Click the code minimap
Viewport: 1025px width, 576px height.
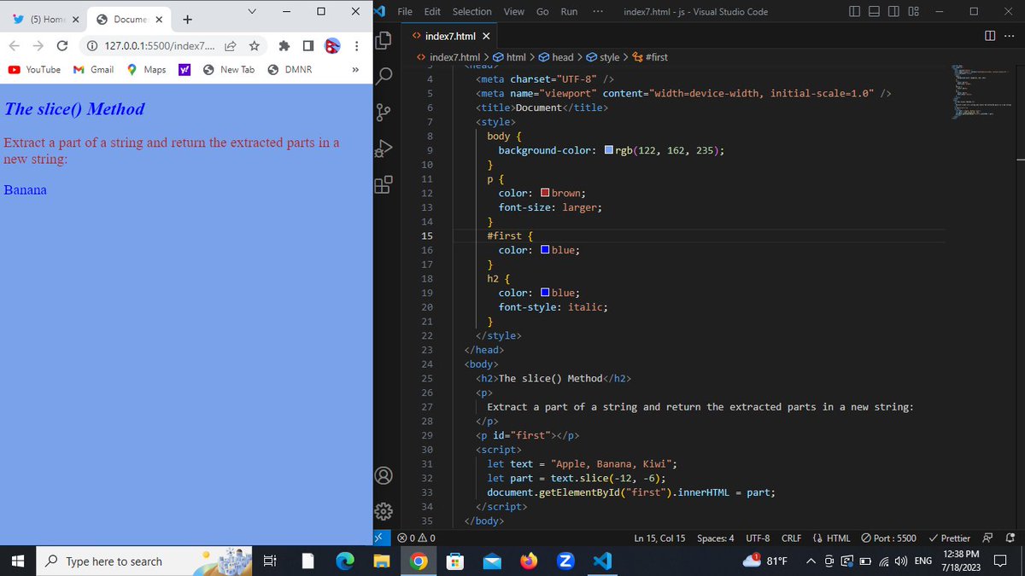[x=982, y=94]
